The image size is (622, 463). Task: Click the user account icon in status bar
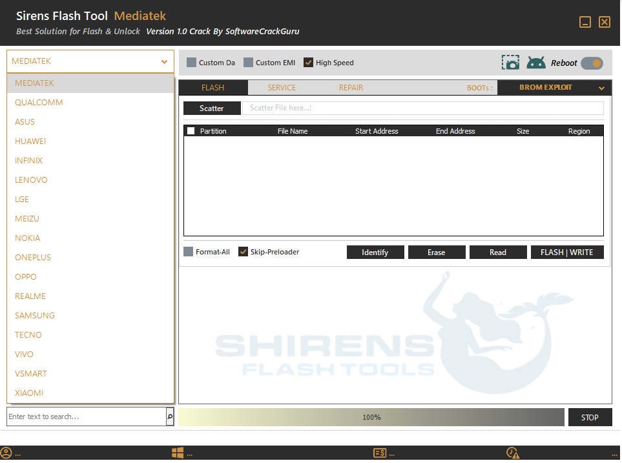6,453
